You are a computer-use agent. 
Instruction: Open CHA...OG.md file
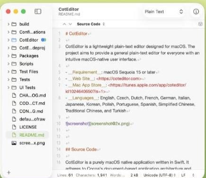pos(32,95)
